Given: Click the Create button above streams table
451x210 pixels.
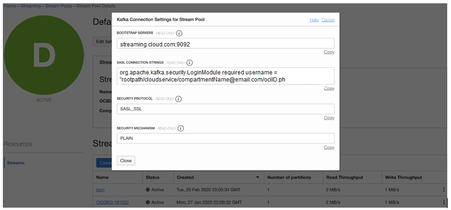Looking at the screenshot, I should [104, 163].
